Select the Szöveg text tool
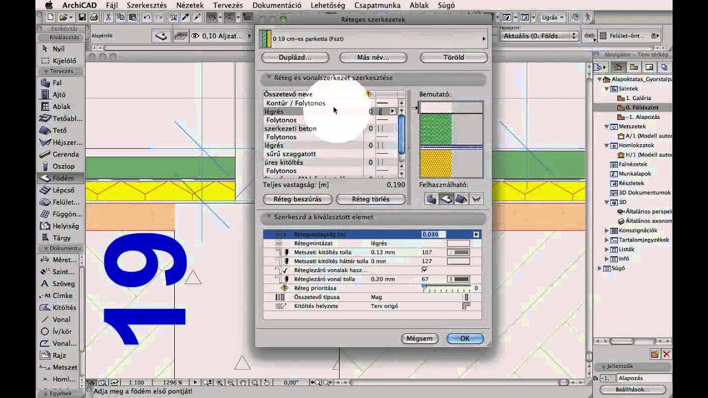708x398 pixels. (59, 284)
